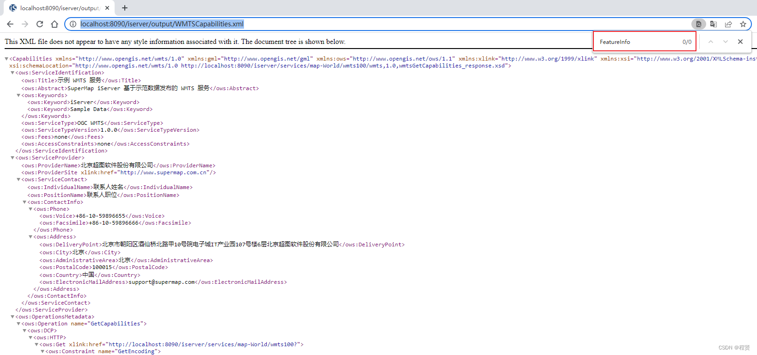Collapse the ows:DCP node
The image size is (757, 355).
24,331
